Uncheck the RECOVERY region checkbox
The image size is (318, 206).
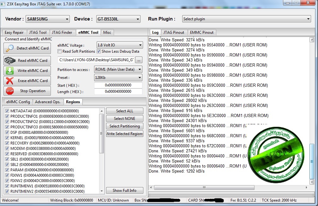pyautogui.click(x=7, y=143)
